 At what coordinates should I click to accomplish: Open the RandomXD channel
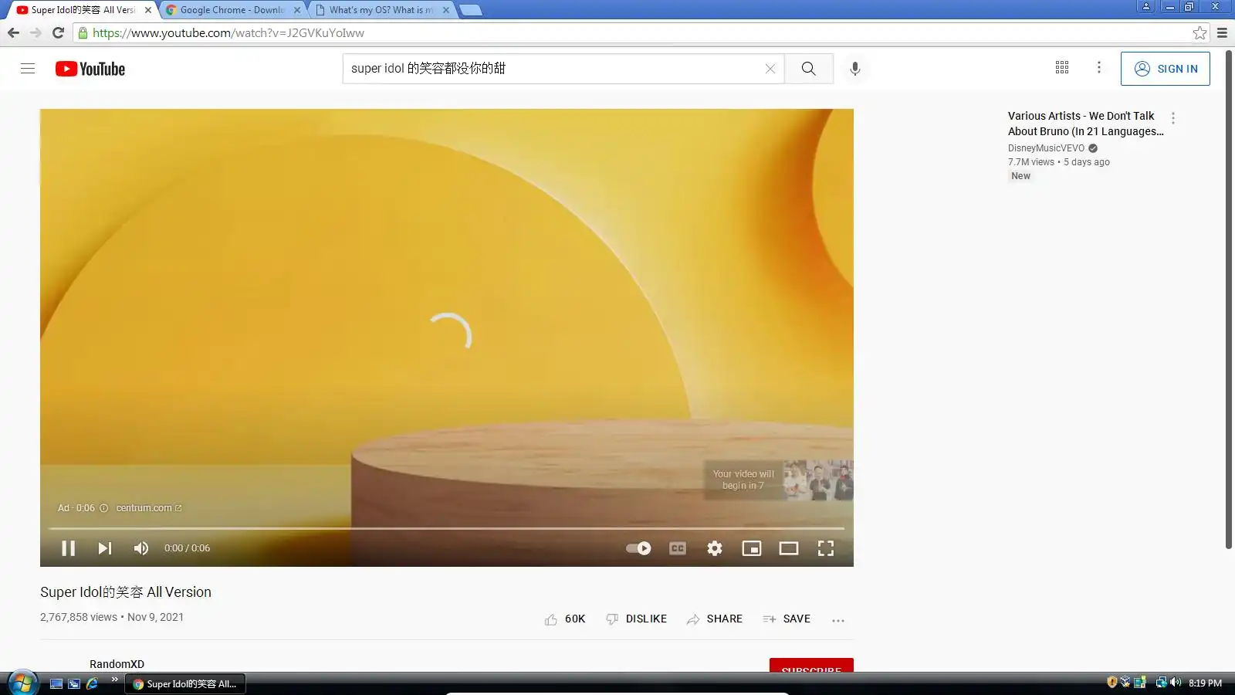117,664
